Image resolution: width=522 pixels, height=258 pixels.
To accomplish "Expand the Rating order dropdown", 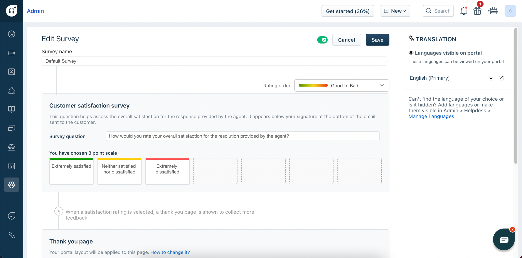I will (342, 86).
